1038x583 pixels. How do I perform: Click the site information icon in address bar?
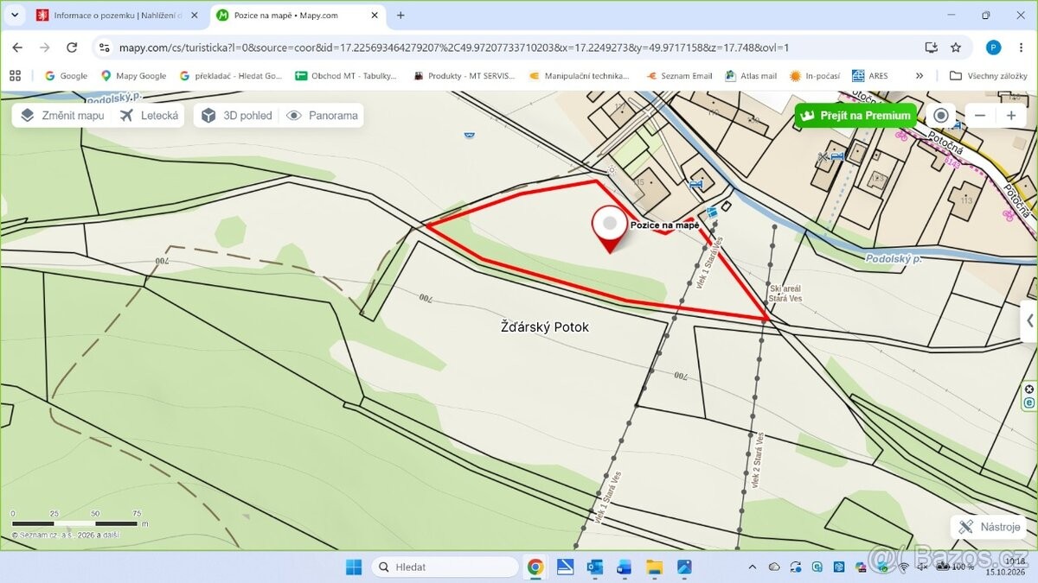tap(105, 48)
